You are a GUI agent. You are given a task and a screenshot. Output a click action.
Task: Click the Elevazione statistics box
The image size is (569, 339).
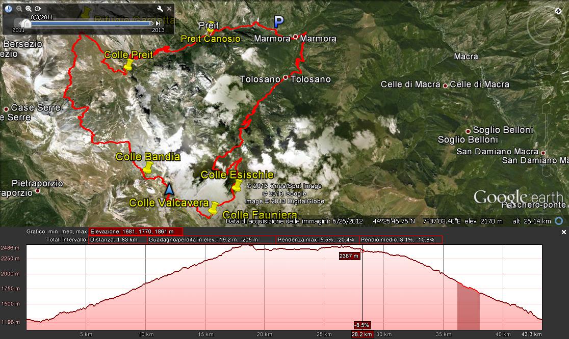pyautogui.click(x=136, y=231)
